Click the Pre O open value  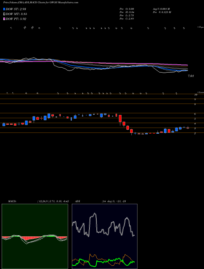pos(127,9)
